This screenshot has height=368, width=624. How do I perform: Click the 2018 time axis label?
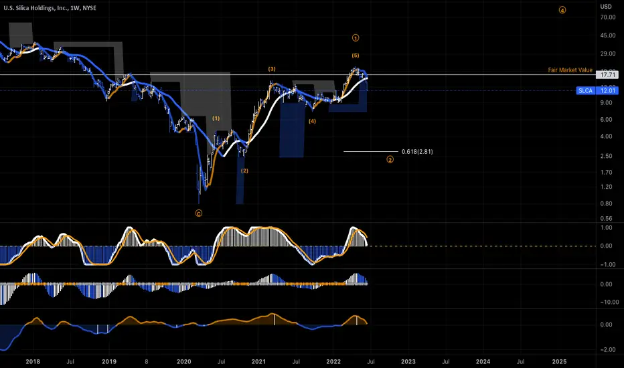[x=33, y=361]
